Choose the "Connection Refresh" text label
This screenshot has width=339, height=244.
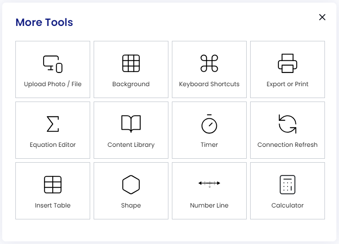[x=288, y=145]
